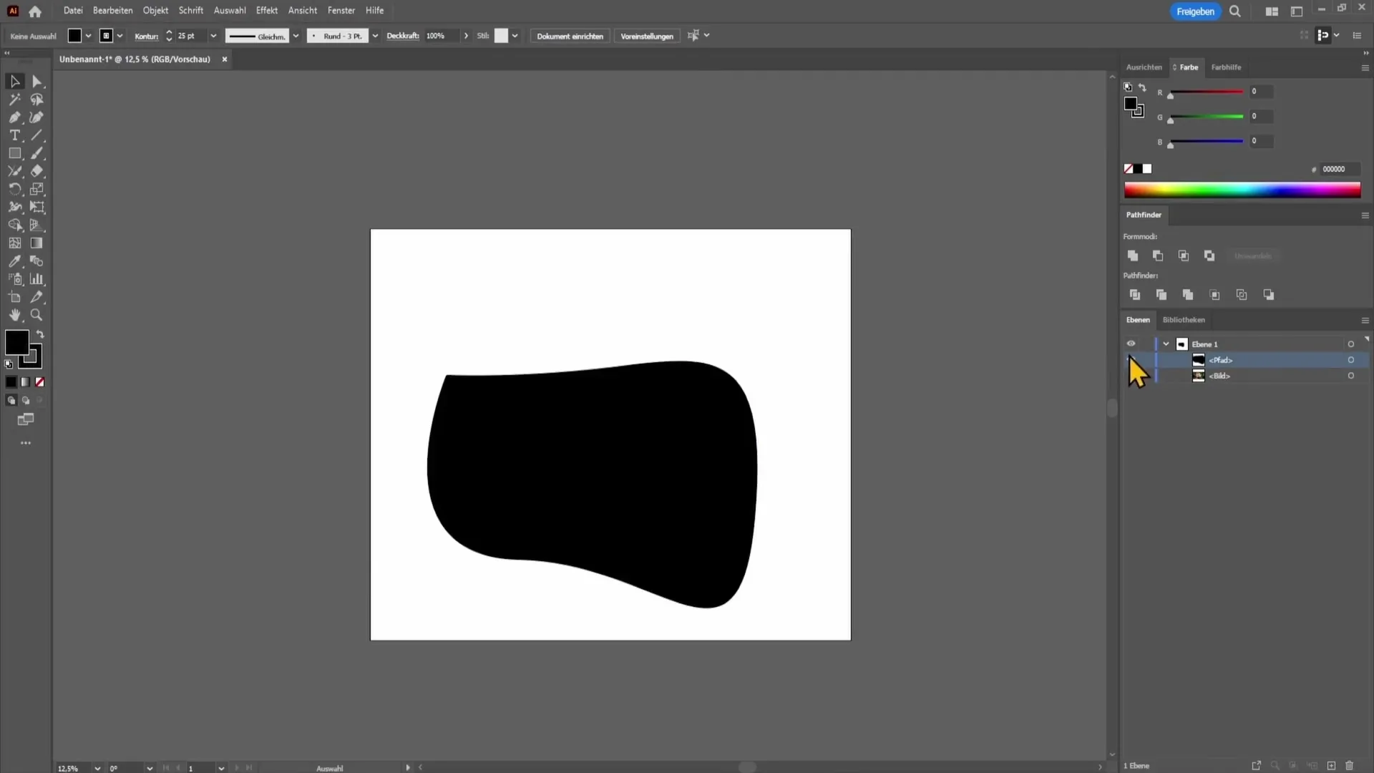The image size is (1374, 773).
Task: Toggle visibility of Ebene 1 layer
Action: 1131,344
